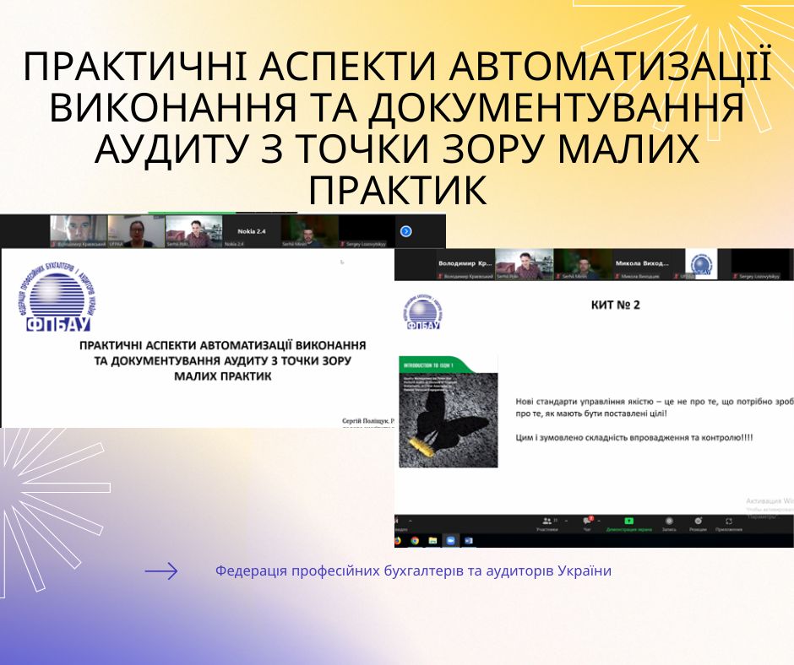Select Serhii Minin video in right Zoom window
Viewport: 794px width, 665px height.
584,264
